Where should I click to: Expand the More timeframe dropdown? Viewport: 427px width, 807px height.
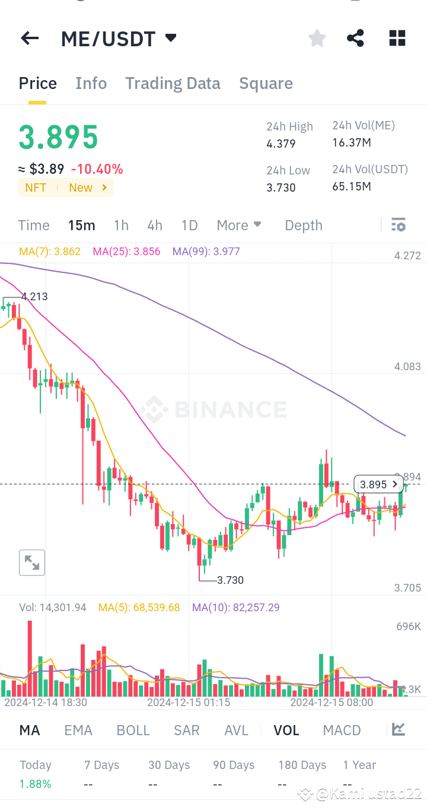[x=239, y=225]
